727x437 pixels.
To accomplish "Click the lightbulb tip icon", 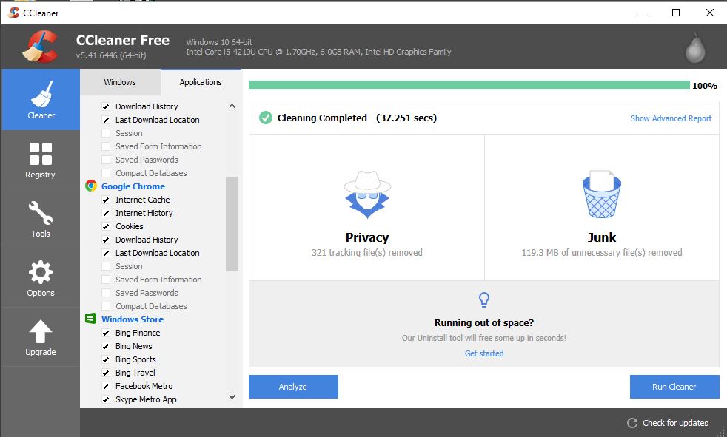I will (x=484, y=299).
